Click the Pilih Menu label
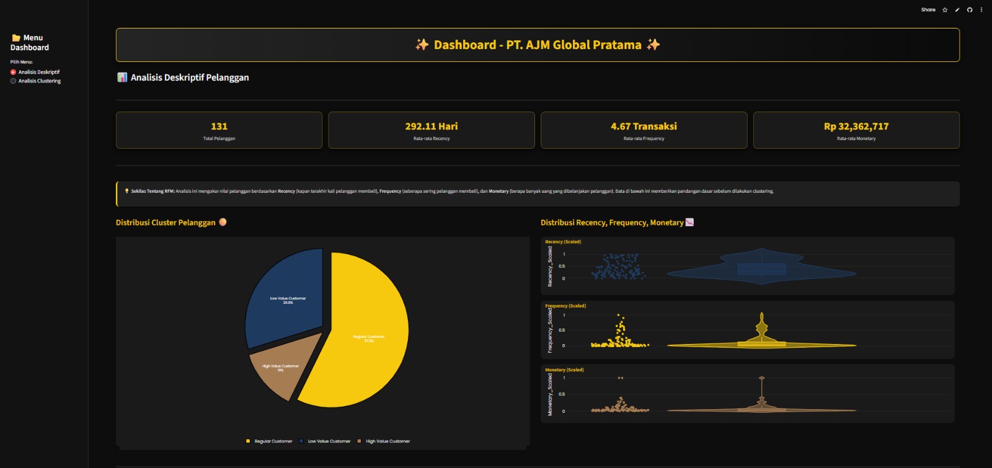 pos(22,62)
